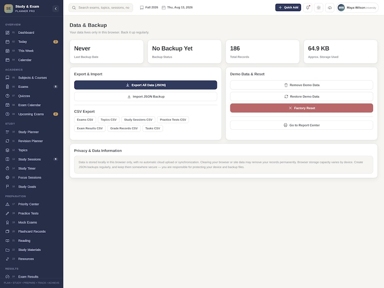Download Grade Records CSV
The height and width of the screenshot is (288, 384).
coord(124,128)
